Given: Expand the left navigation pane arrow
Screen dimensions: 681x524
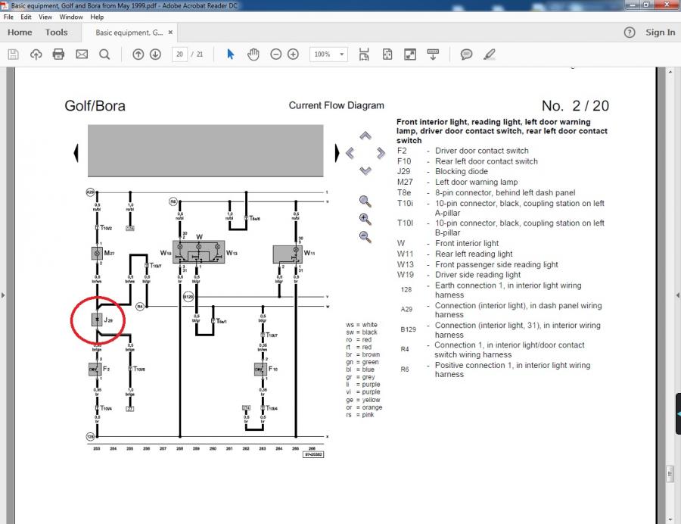Looking at the screenshot, I should pyautogui.click(x=4, y=295).
